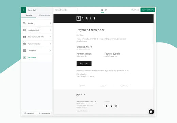Click the Payment reminder dollar icon
The height and width of the screenshot is (123, 177).
pyautogui.click(x=25, y=44)
